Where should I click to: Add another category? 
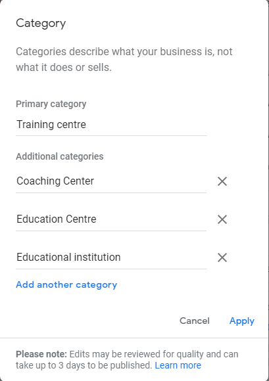click(x=66, y=285)
